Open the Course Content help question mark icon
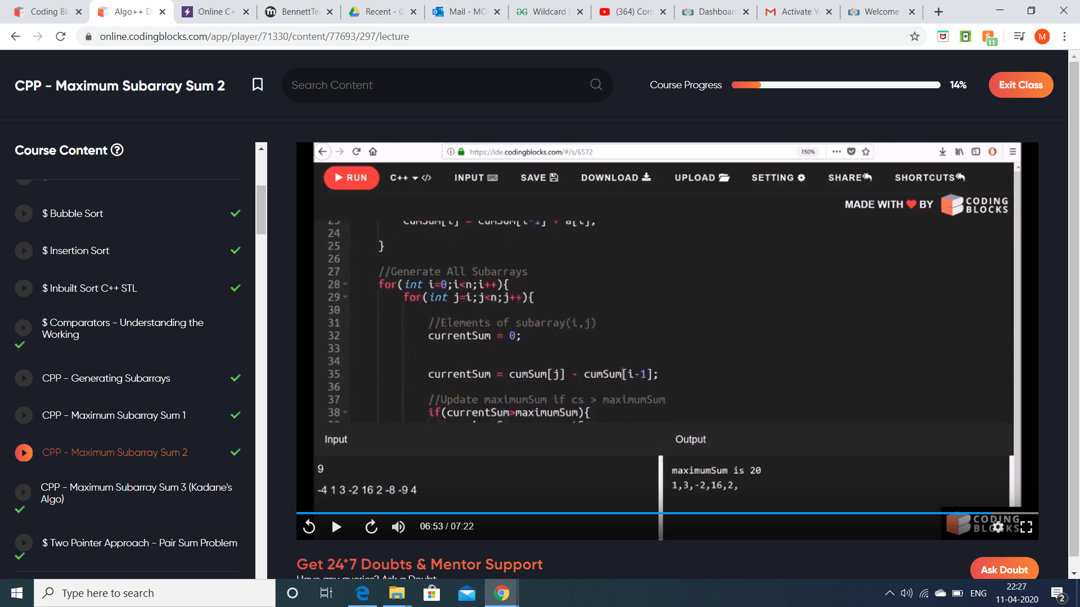1080x607 pixels. pyautogui.click(x=117, y=150)
